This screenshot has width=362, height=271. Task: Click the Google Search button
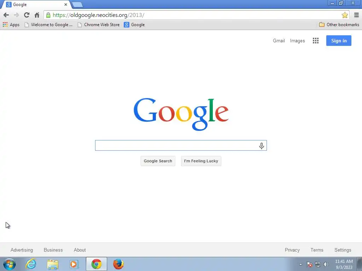coord(158,161)
